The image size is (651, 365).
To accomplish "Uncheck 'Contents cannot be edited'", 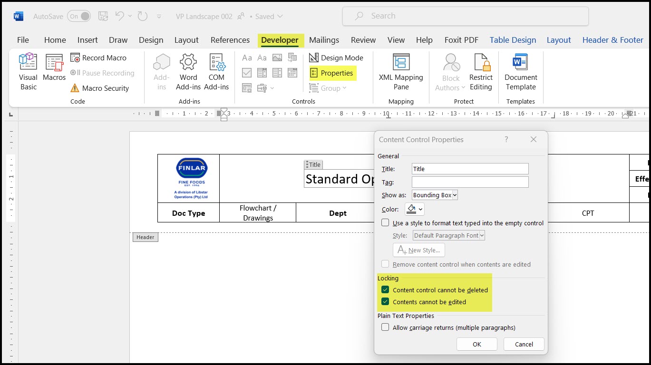I will [x=385, y=302].
